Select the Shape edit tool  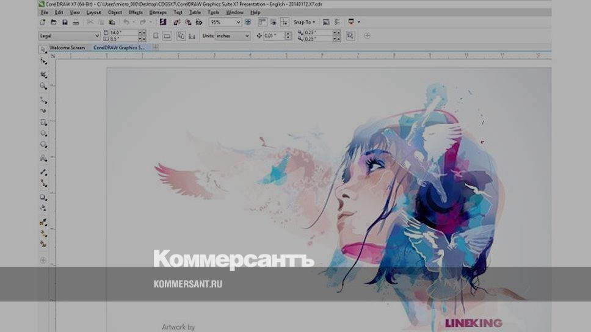(43, 61)
